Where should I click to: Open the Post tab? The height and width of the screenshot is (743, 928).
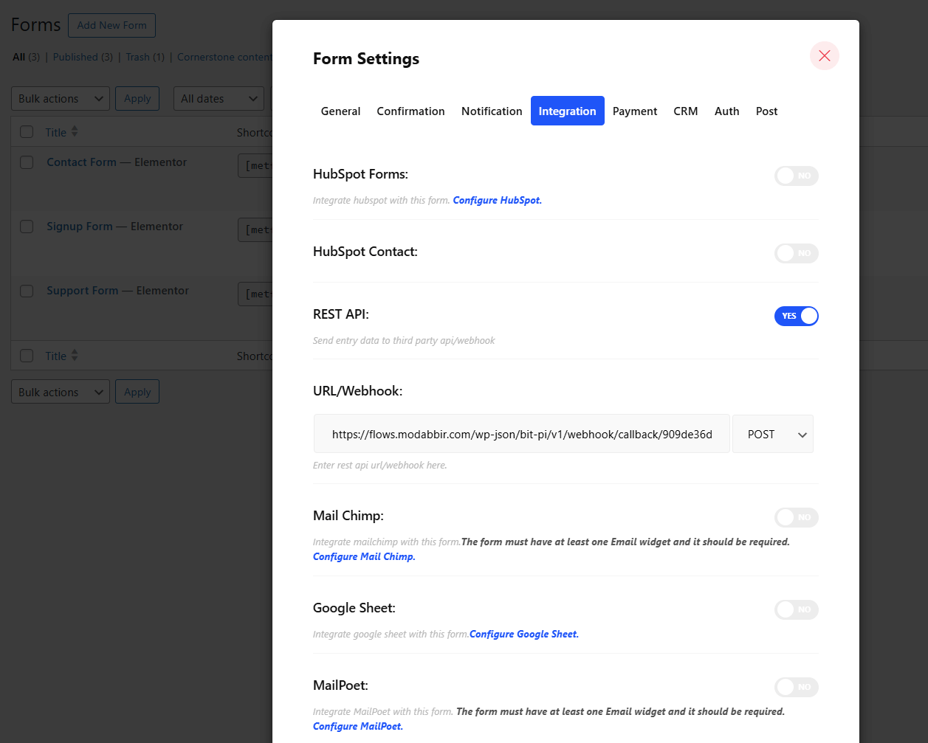pos(767,111)
